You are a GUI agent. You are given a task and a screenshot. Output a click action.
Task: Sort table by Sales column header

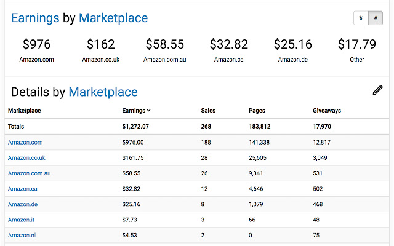[208, 111]
